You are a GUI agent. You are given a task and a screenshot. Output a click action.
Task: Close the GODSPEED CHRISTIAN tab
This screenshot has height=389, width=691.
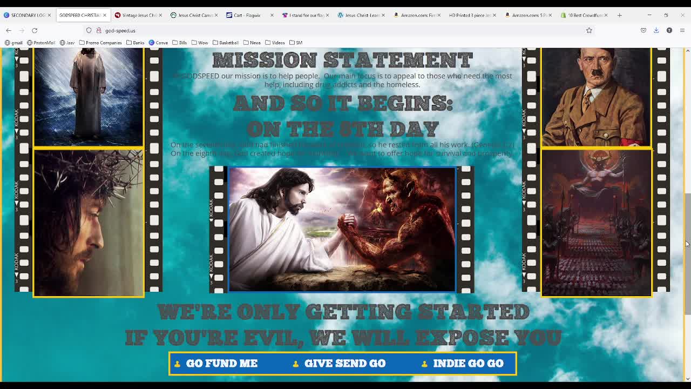coord(105,15)
